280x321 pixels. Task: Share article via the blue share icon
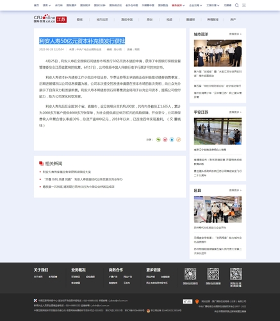172,139
